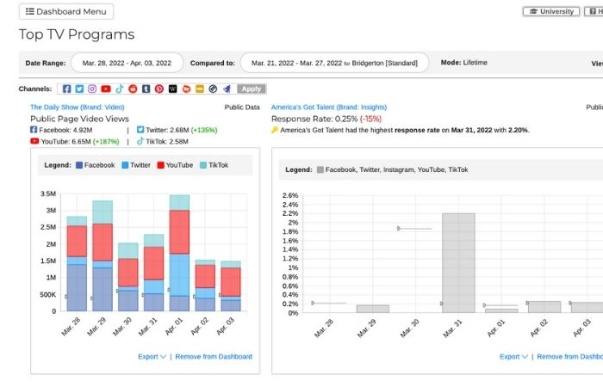Click the YouTube icon beside 6.65M
Screen dimensions: 603x387
coord(34,141)
